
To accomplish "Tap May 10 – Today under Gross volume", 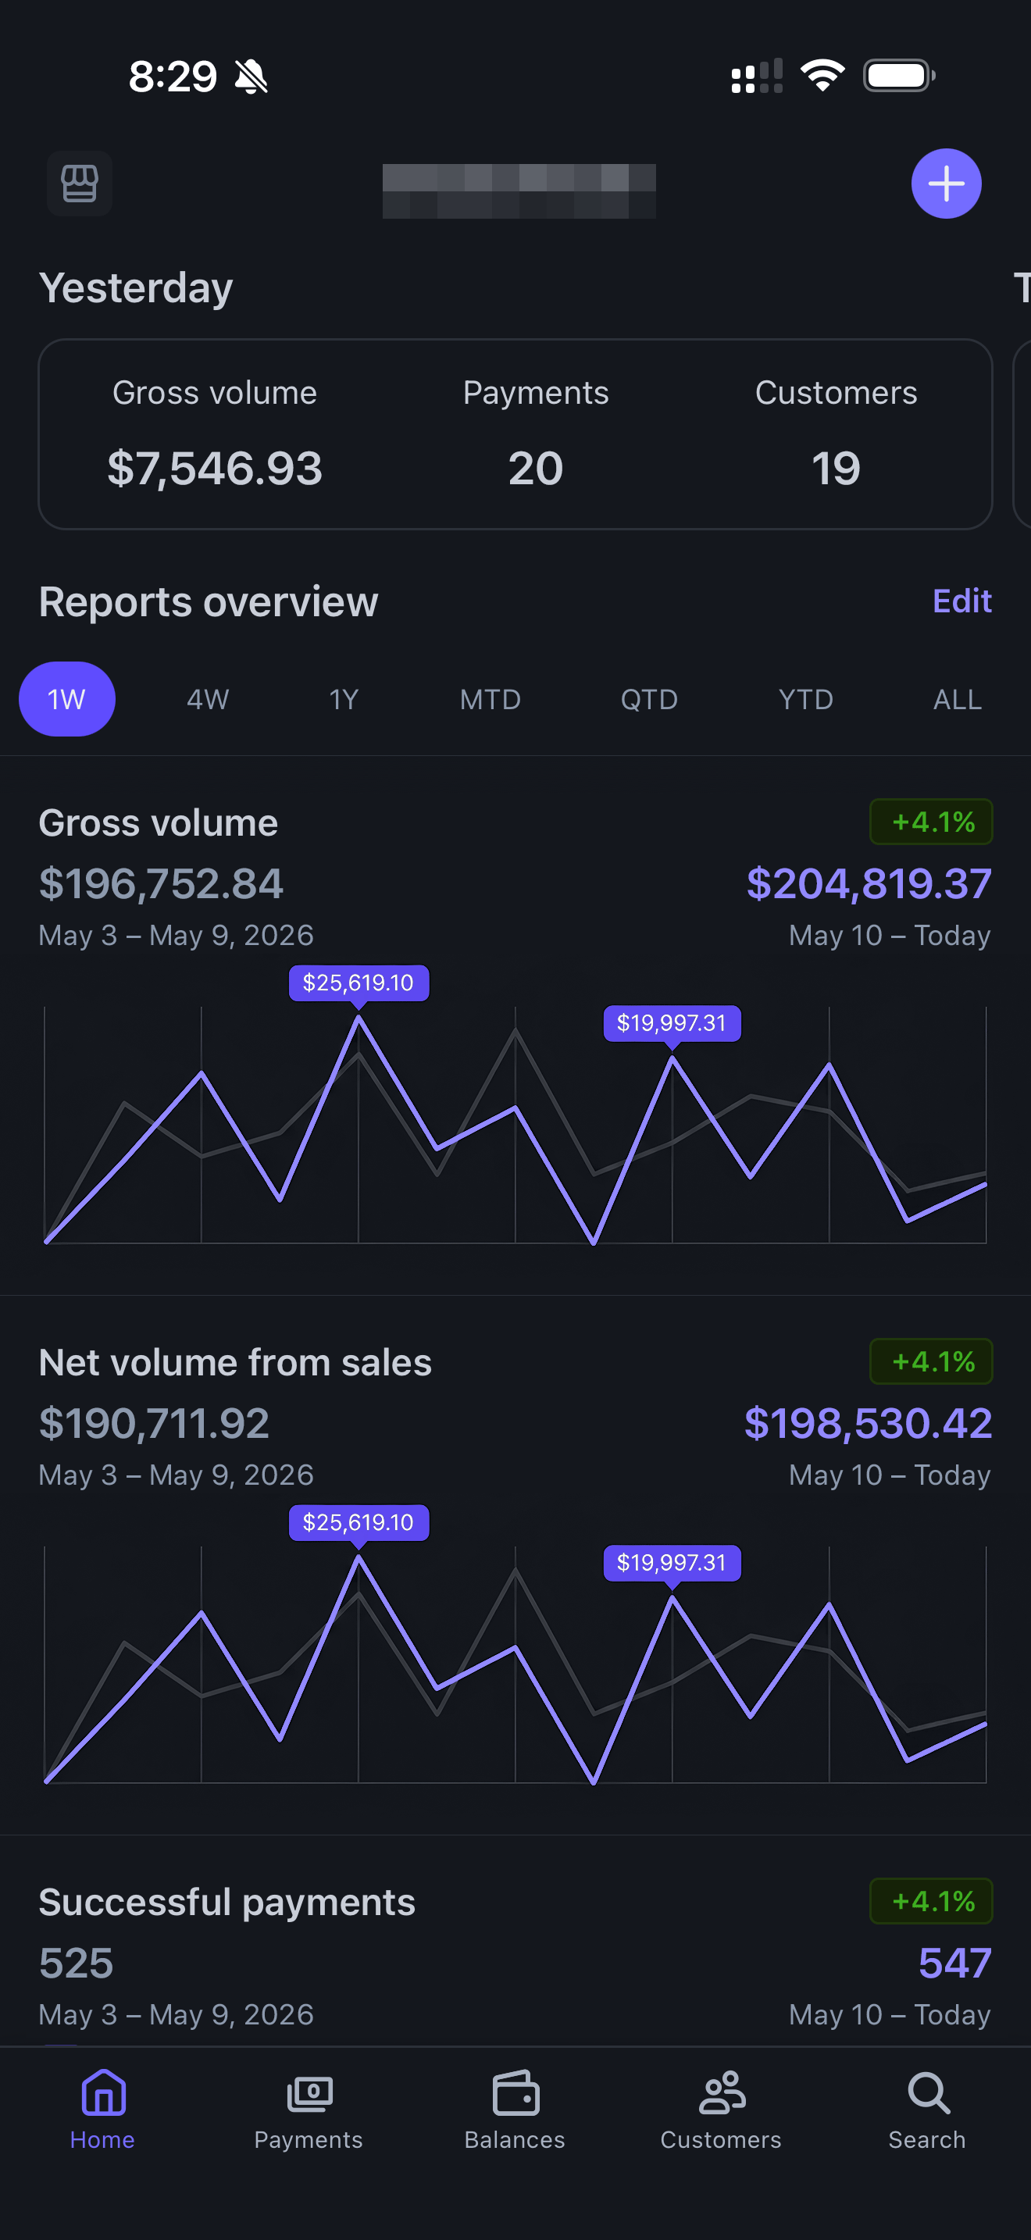I will click(890, 936).
